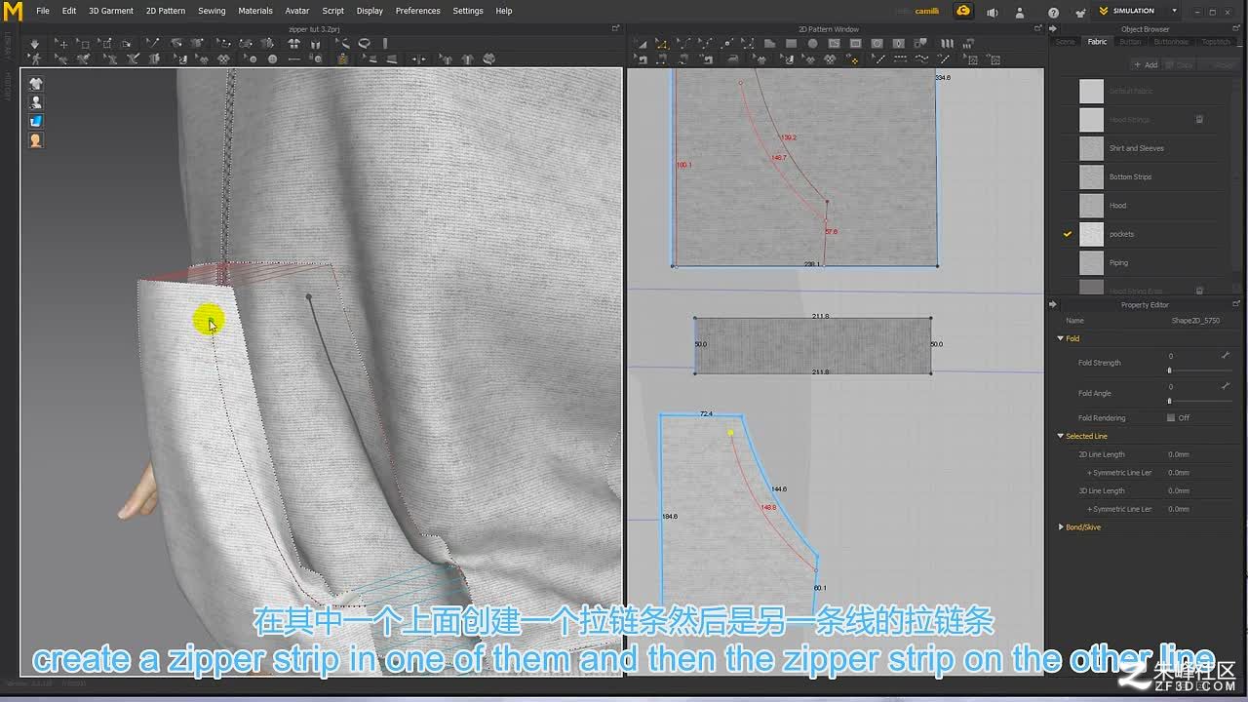Switch to the Button tab
1248x702 pixels.
1130,42
